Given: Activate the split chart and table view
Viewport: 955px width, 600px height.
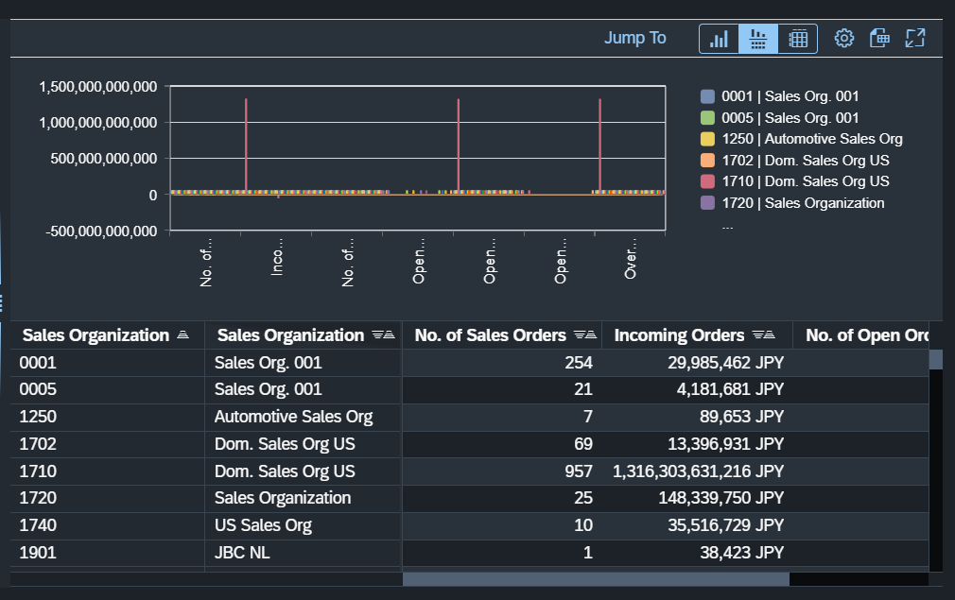Looking at the screenshot, I should pos(758,38).
